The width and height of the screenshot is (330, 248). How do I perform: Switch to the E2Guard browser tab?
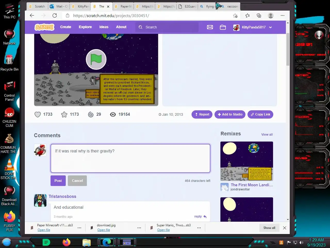click(187, 6)
